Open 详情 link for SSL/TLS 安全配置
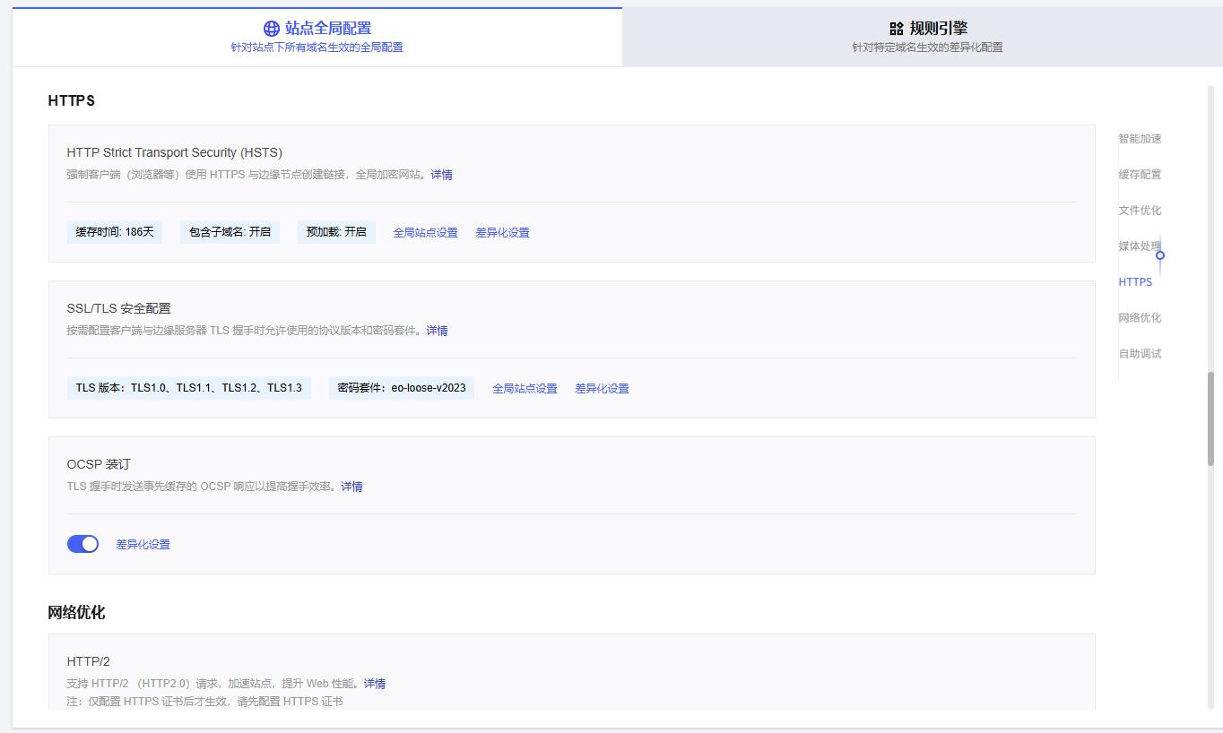 pyautogui.click(x=437, y=331)
